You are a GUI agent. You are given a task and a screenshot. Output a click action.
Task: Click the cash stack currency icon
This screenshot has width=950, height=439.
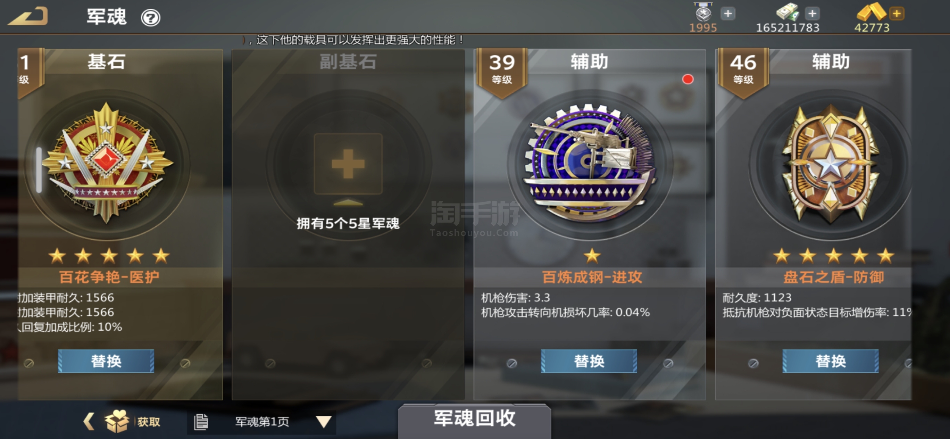[788, 12]
